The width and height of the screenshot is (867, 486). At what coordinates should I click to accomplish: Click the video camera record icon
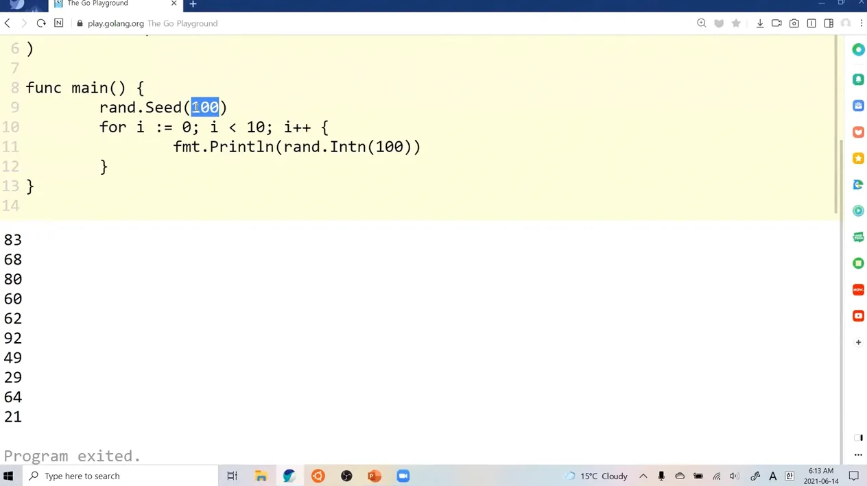tap(776, 23)
